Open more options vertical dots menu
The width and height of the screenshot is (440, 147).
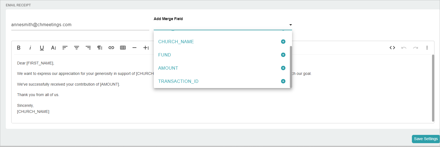click(427, 48)
